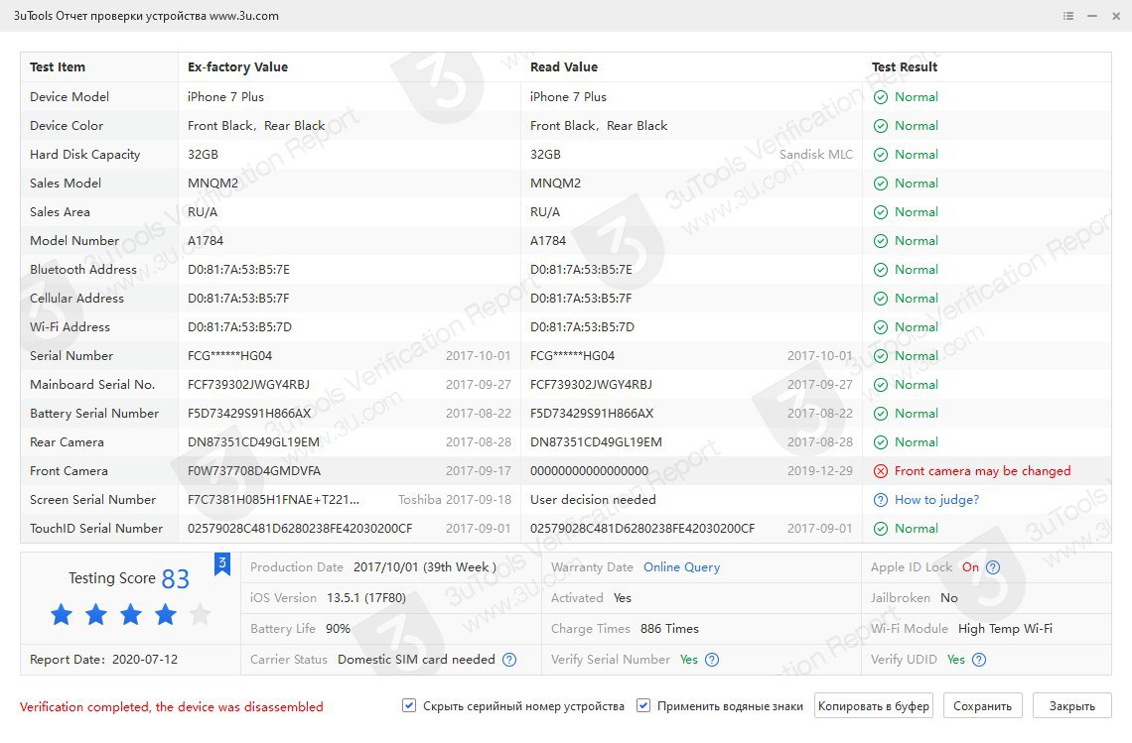Click Testing Score value 83

tap(176, 578)
